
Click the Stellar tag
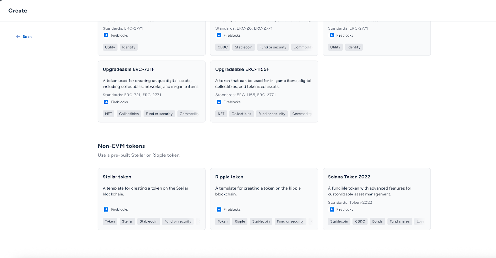click(127, 221)
